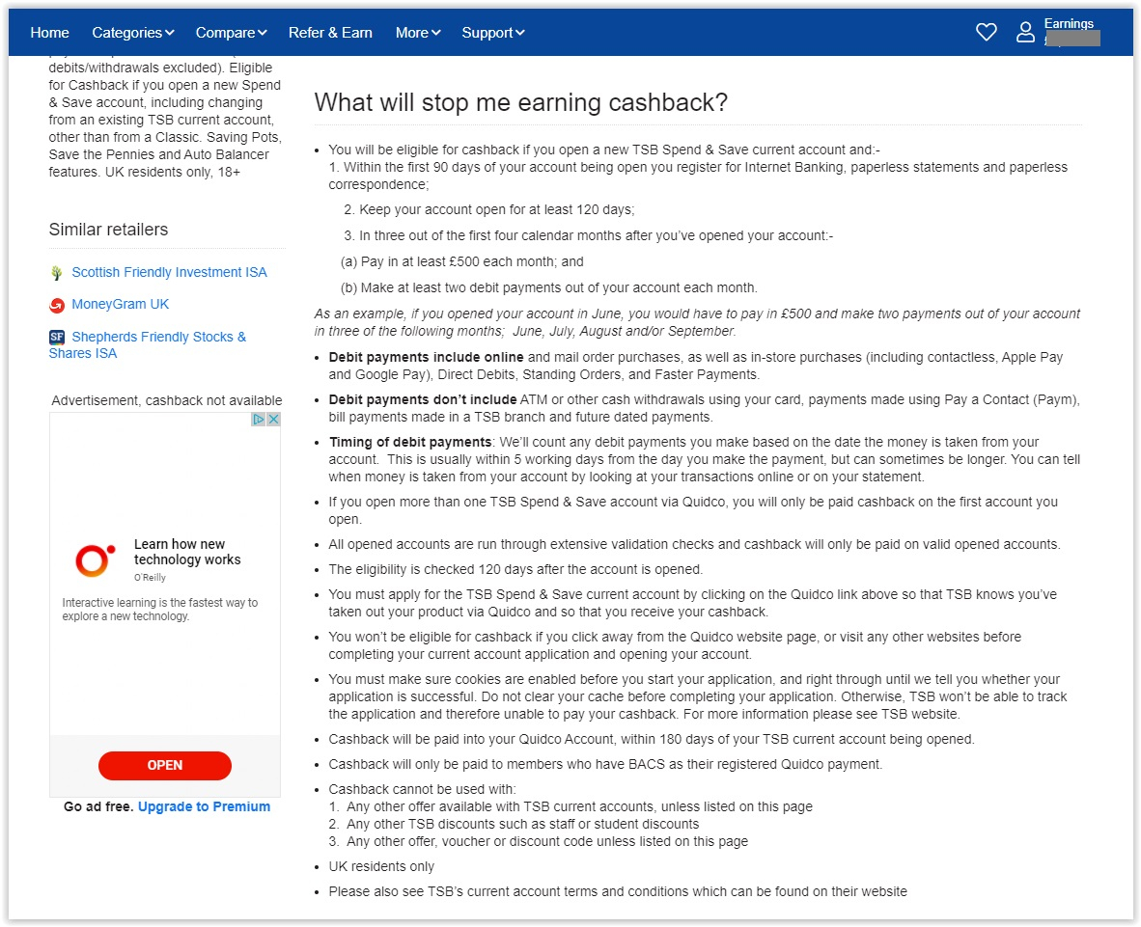
Task: Click the 'Go ad free.' text
Action: tap(99, 806)
